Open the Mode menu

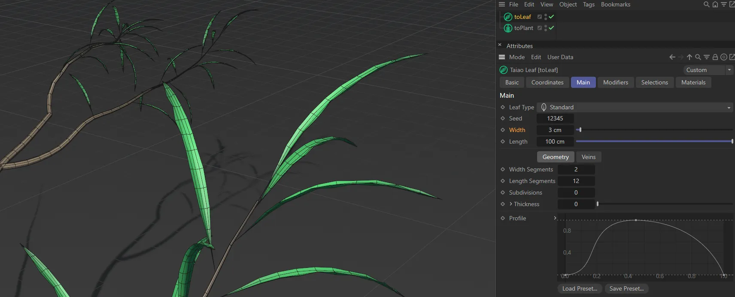pos(517,57)
